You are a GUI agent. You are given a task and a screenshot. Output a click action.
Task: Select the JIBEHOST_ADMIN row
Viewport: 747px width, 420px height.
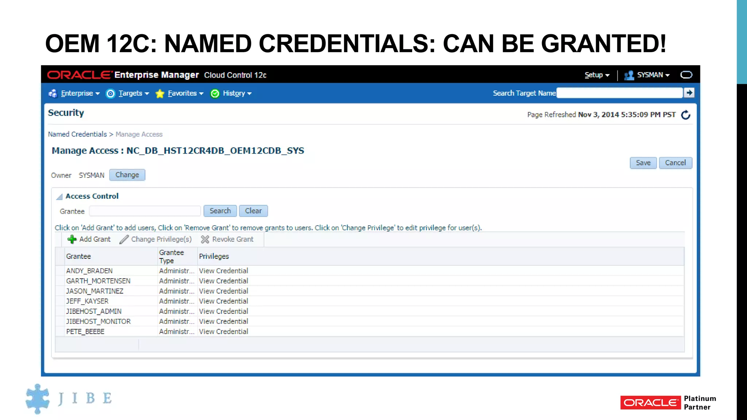pos(369,311)
